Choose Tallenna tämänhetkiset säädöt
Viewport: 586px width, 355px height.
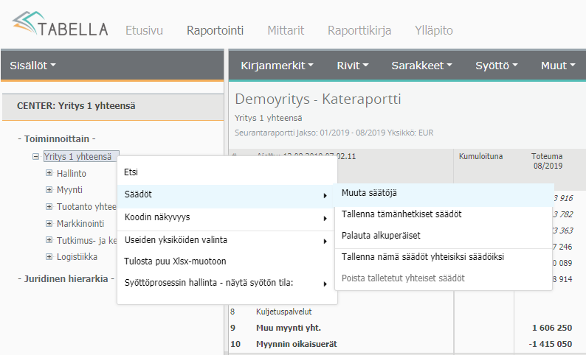[x=401, y=214]
